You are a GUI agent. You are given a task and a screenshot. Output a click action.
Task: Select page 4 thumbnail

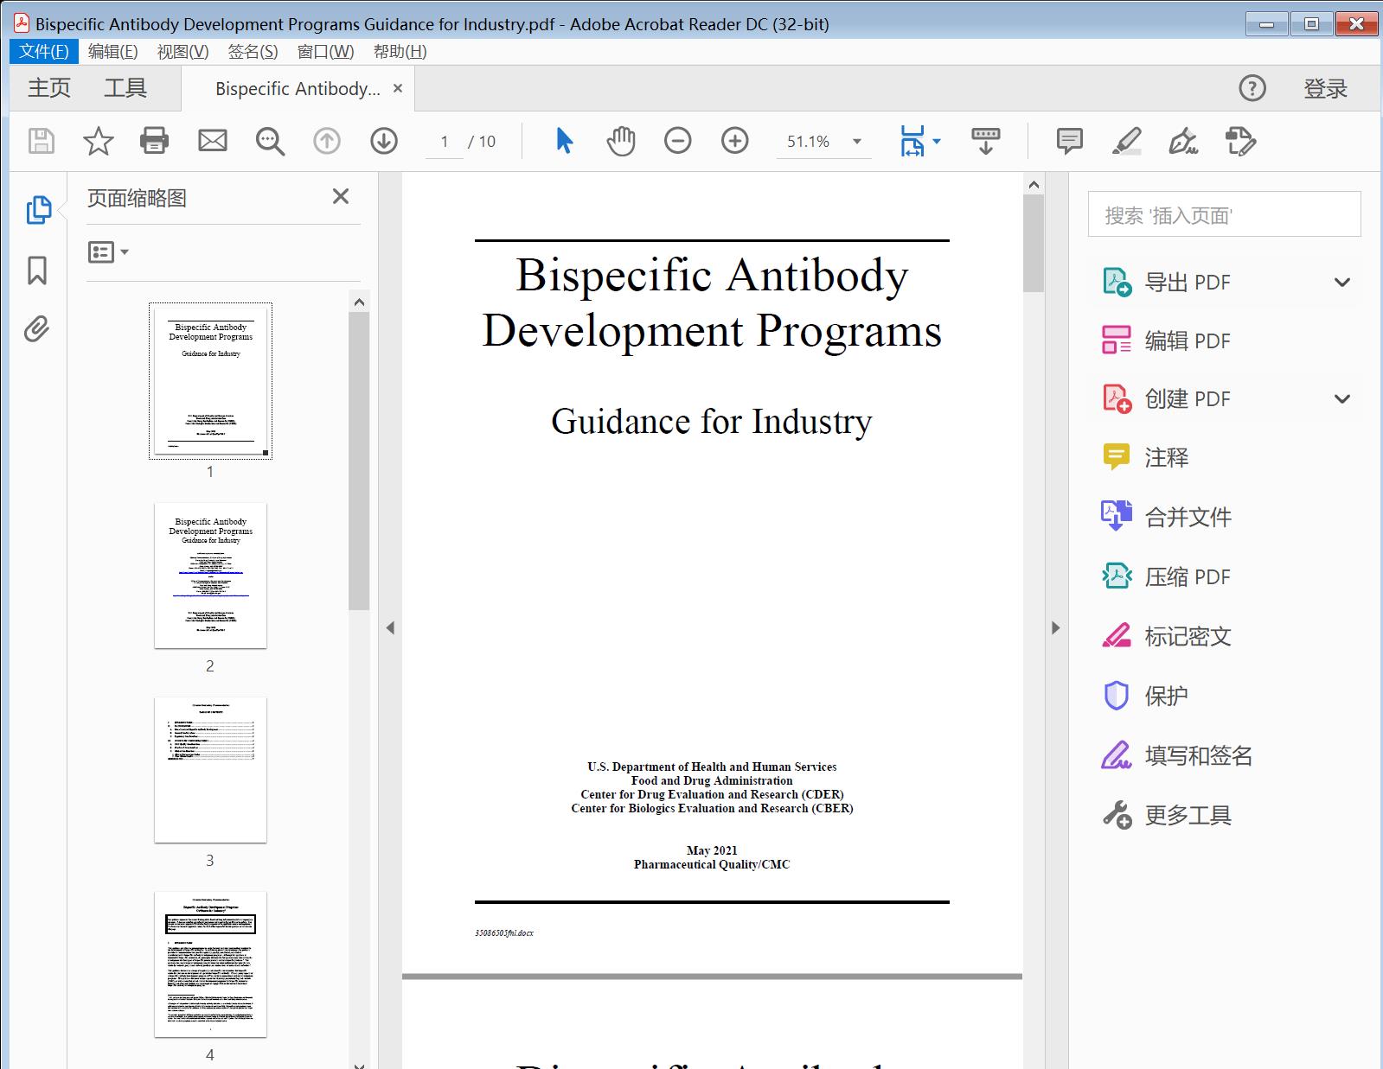pos(210,964)
